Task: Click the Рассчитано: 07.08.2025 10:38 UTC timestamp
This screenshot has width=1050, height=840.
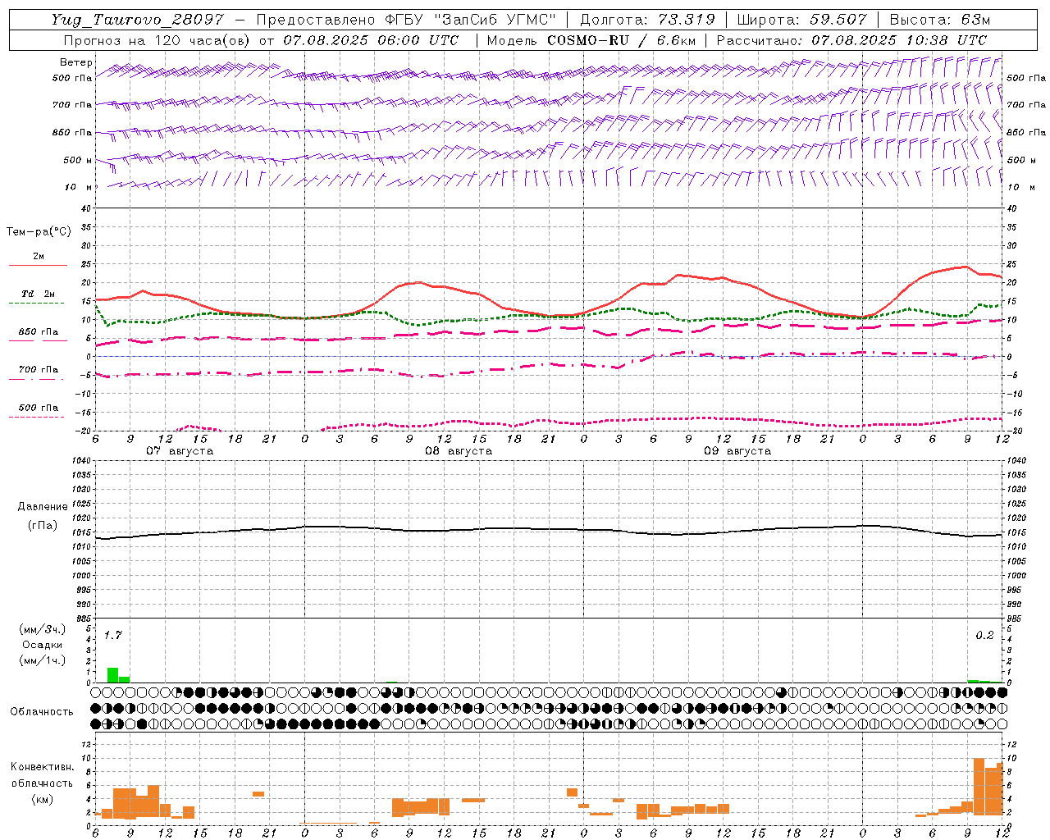Action: 851,40
